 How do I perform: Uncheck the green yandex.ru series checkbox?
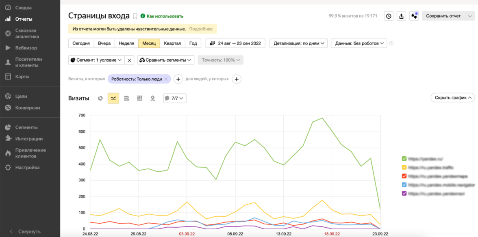[404, 159]
